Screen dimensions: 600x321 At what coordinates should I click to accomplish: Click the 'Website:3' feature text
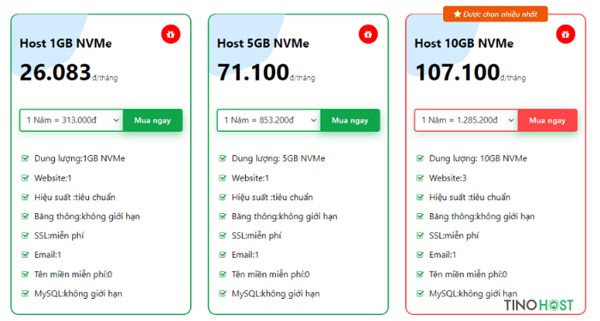pyautogui.click(x=447, y=178)
